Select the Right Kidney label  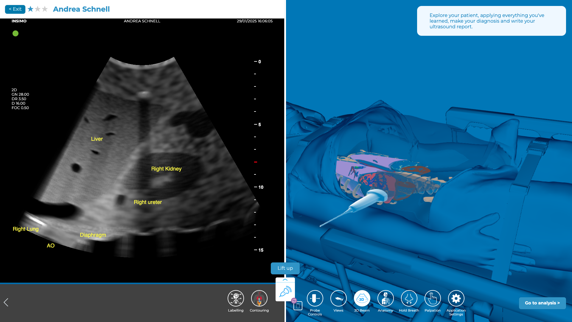pyautogui.click(x=166, y=169)
